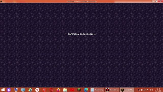
Task: Open the network tray icon
Action: [145, 90]
